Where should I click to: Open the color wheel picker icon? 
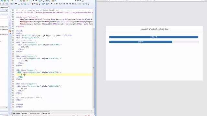[37, 4]
